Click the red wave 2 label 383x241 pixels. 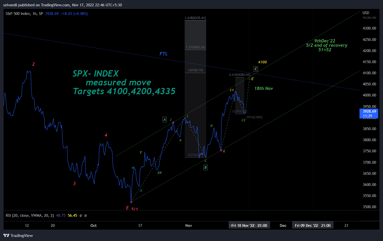(x=33, y=64)
